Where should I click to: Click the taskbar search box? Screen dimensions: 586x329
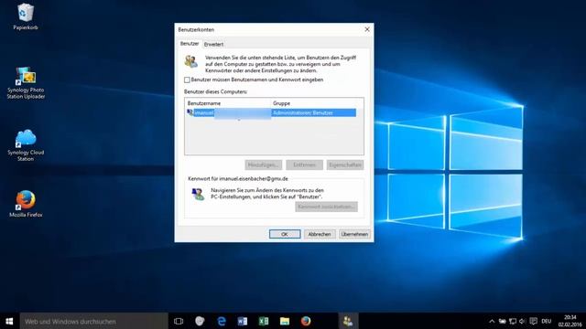93,321
